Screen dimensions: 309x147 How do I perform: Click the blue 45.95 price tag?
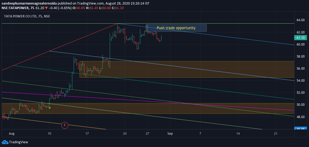pos(300,129)
